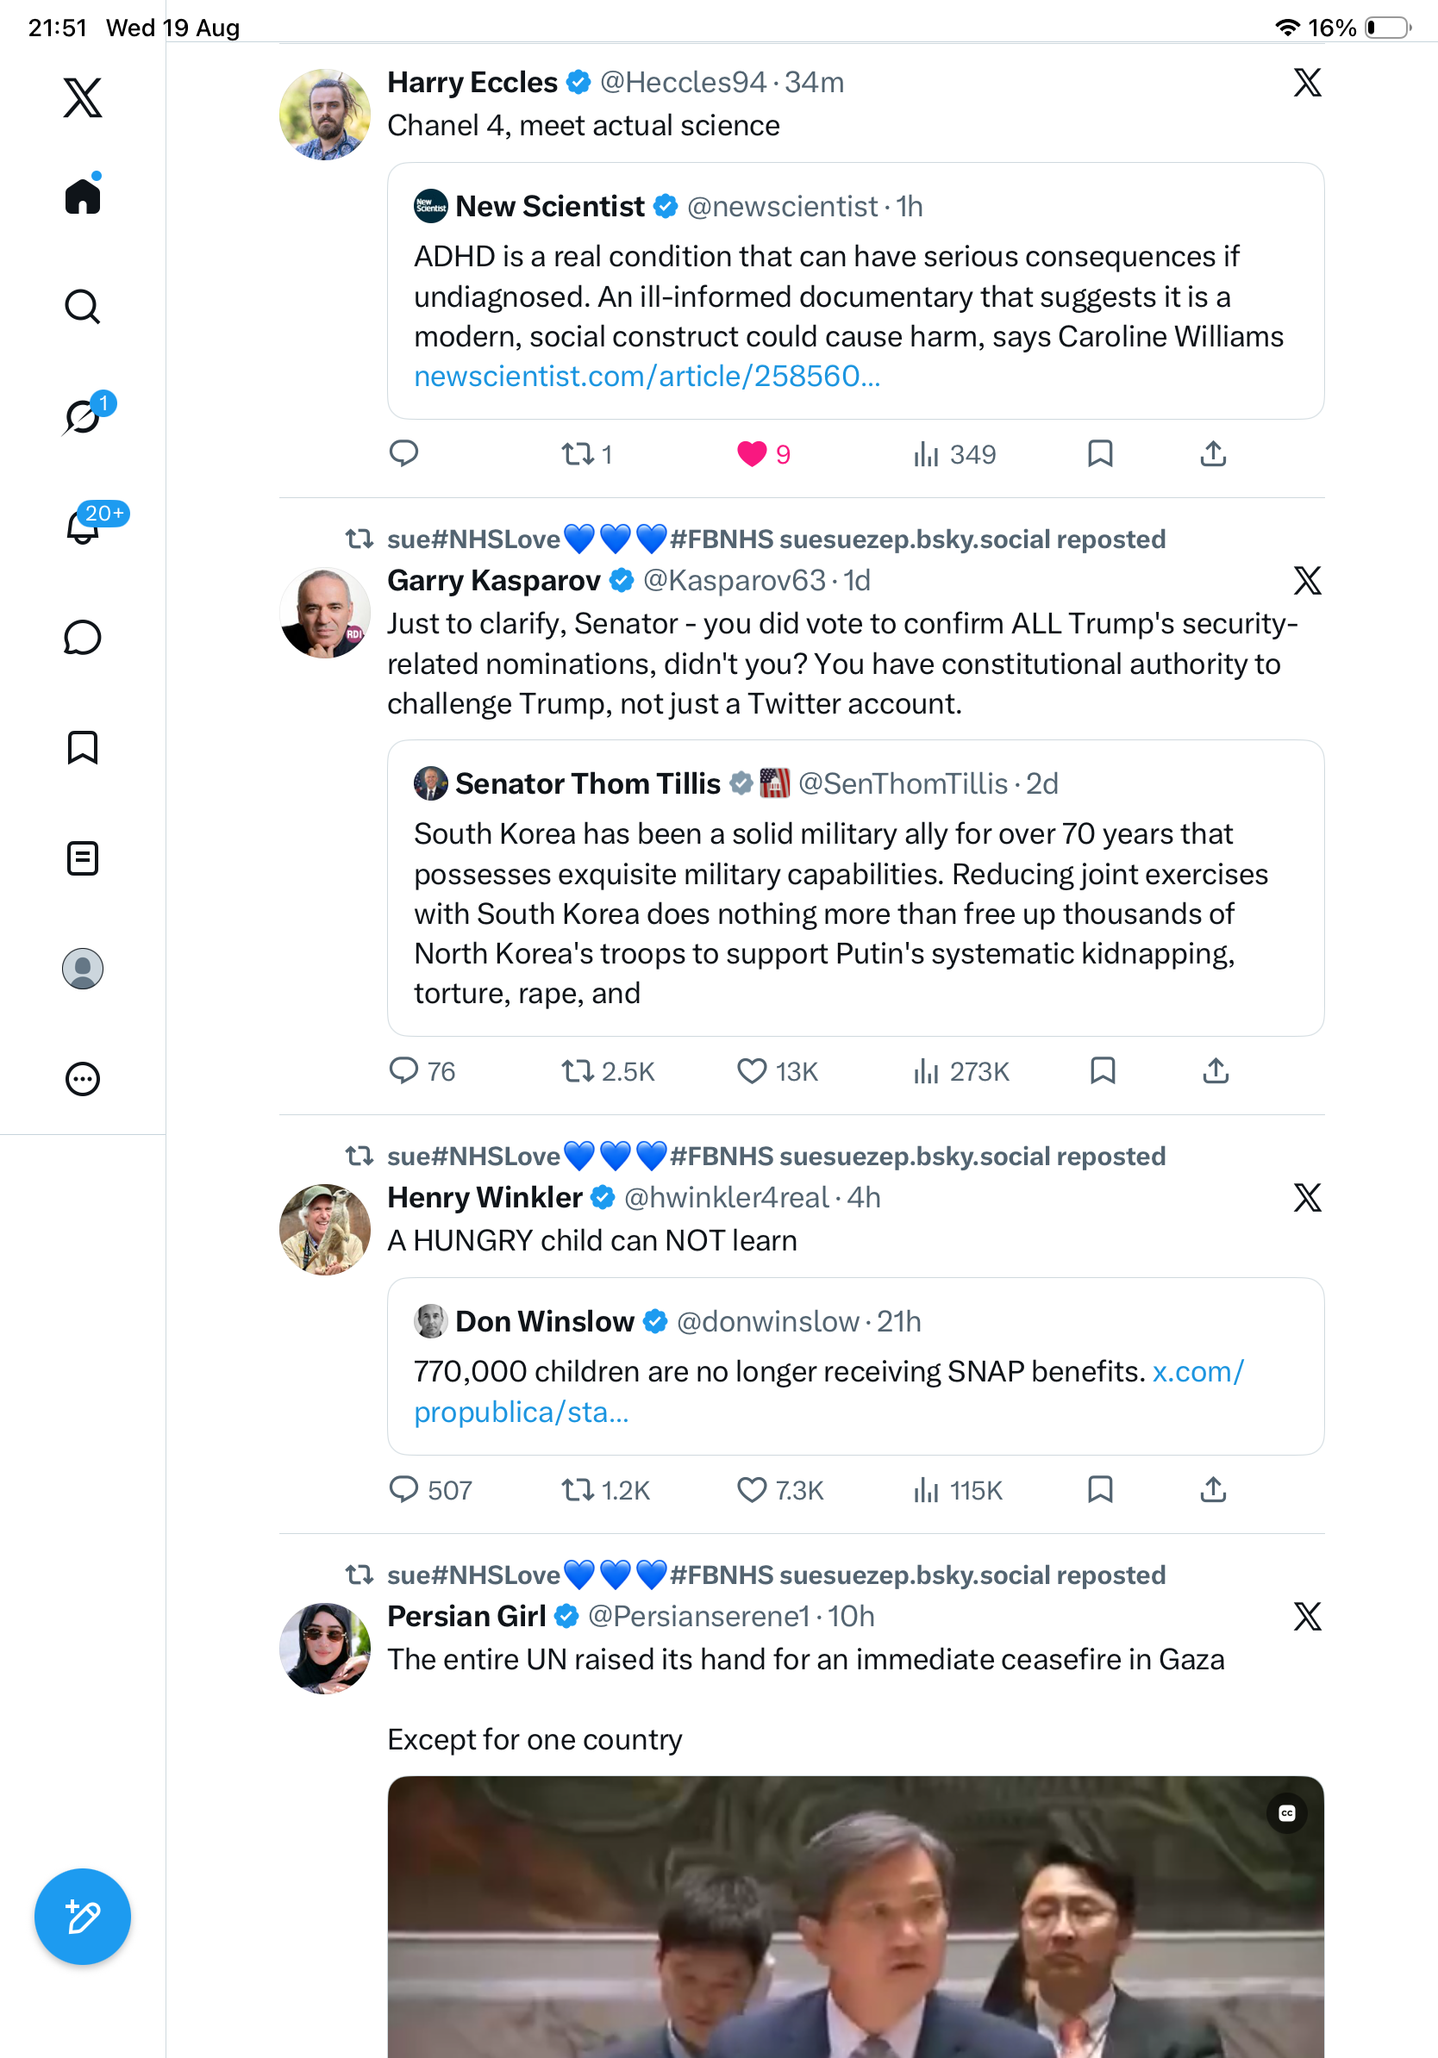Open Grok icon in sidebar
Screen dimensions: 1438x2058
[x=84, y=416]
